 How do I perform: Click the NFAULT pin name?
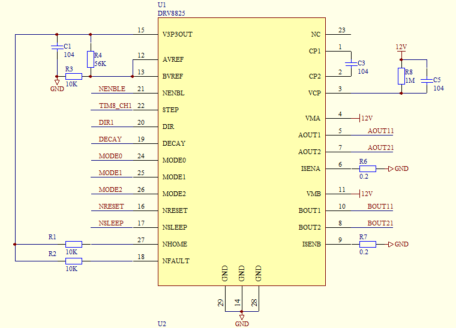click(176, 261)
